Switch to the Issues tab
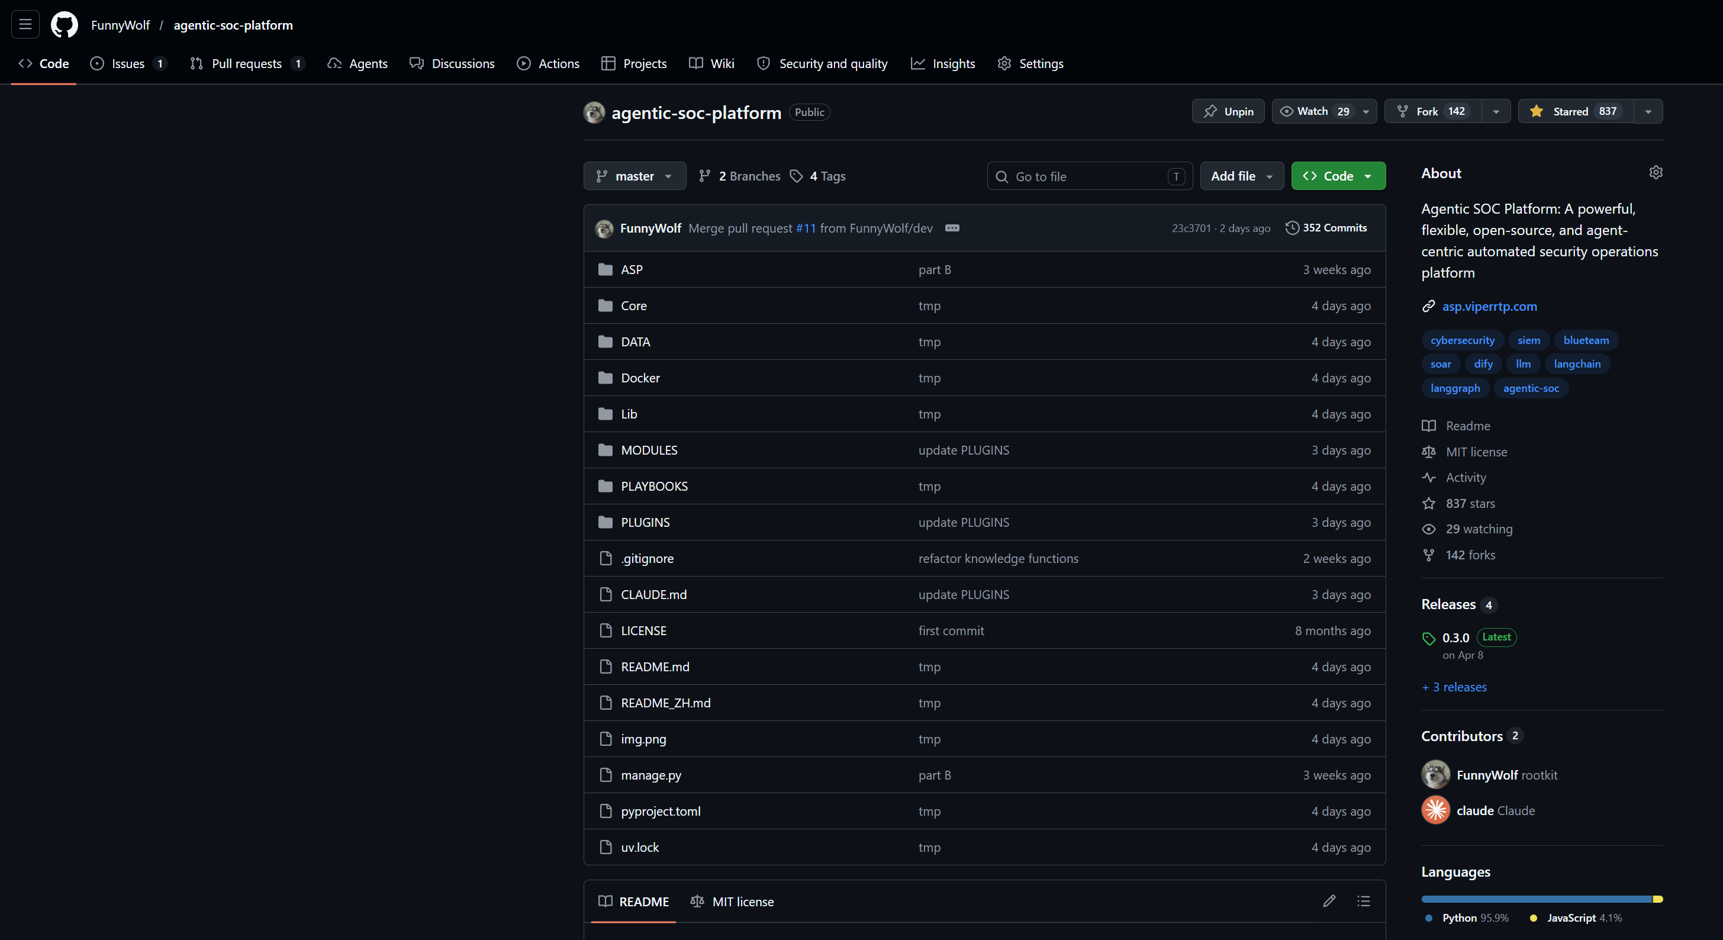This screenshot has height=940, width=1723. (128, 63)
